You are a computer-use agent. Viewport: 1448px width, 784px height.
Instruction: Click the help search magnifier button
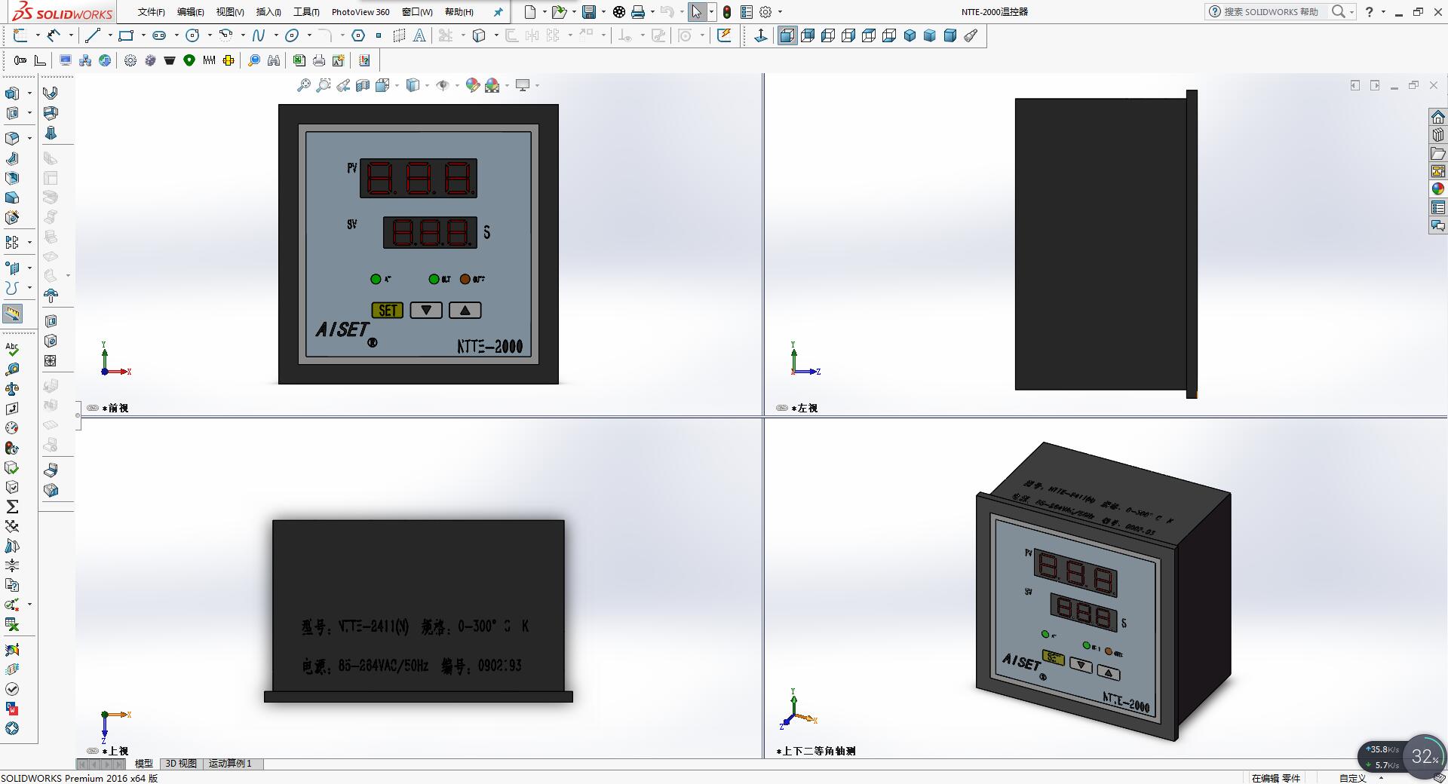(x=1338, y=11)
